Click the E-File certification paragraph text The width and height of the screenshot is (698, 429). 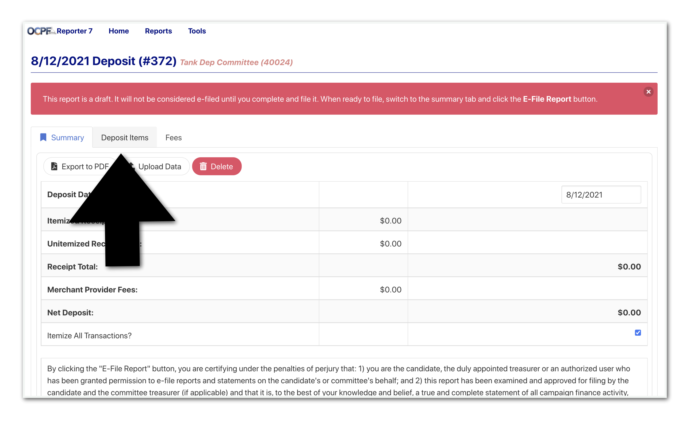[x=338, y=380]
